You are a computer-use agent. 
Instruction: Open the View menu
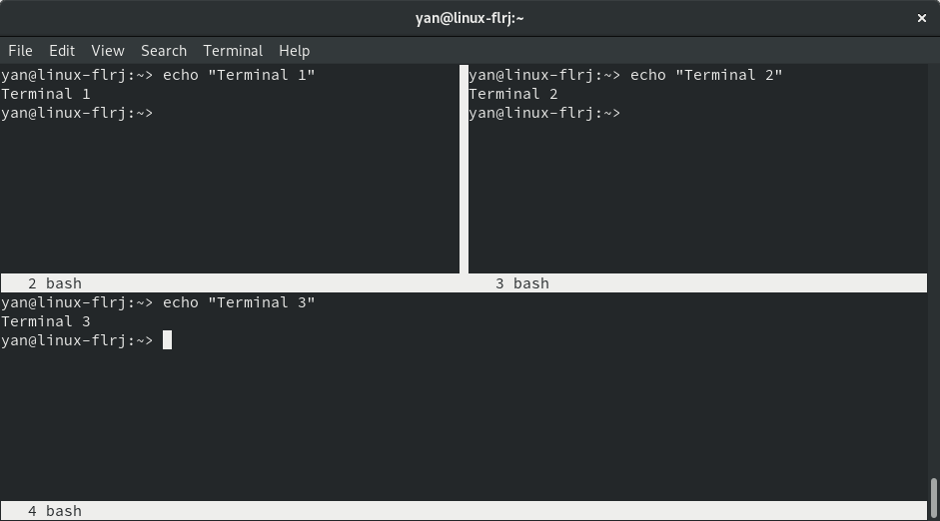click(x=108, y=51)
